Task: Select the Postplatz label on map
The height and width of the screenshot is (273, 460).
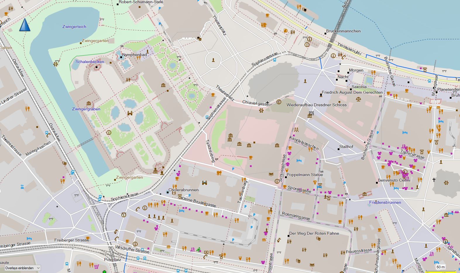Action: pyautogui.click(x=112, y=260)
